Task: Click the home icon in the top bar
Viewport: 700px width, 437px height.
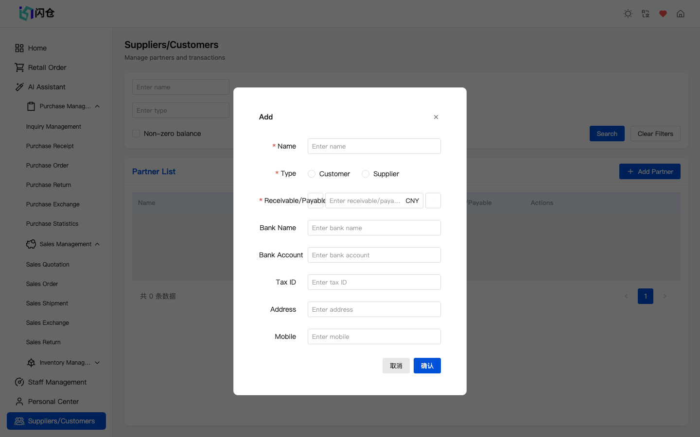Action: click(680, 14)
